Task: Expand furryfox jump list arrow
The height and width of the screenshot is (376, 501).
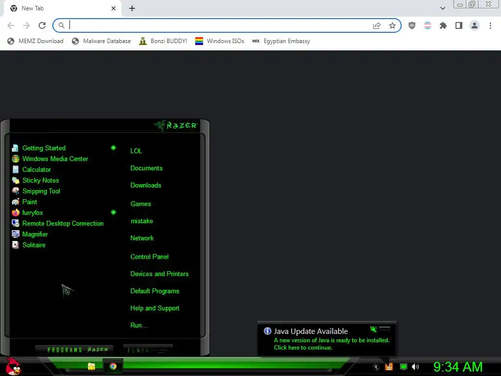Action: point(114,212)
